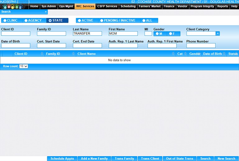Sort by Date of Birth arrows
Viewport: 239px width, 161px height.
coord(224,54)
